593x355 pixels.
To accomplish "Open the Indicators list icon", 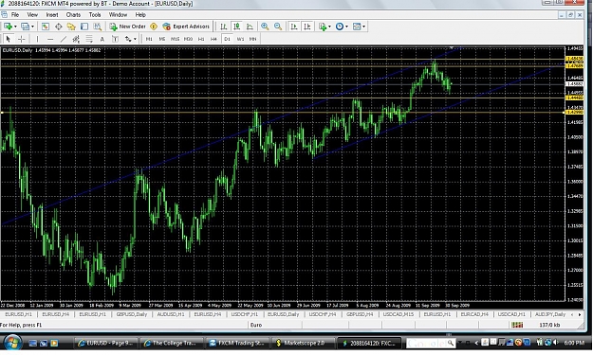I will pyautogui.click(x=323, y=27).
